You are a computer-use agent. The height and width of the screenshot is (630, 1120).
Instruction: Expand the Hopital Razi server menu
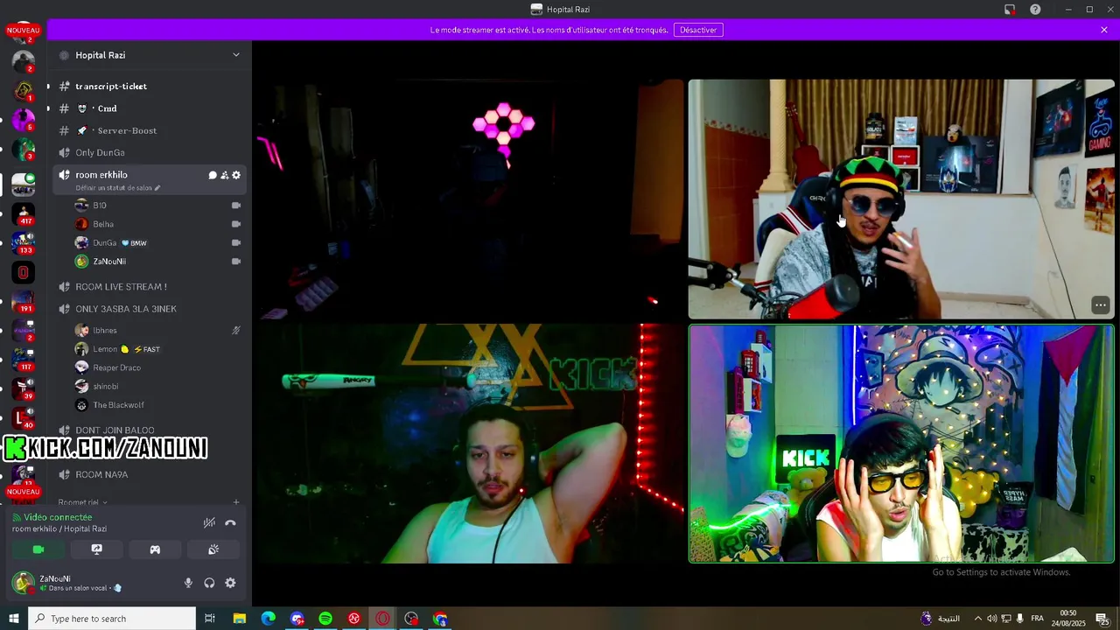(235, 55)
